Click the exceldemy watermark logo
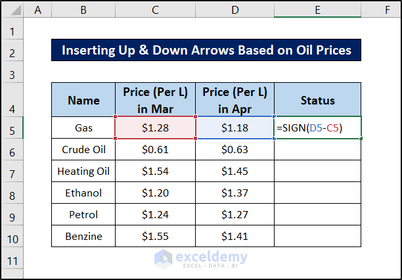 (x=201, y=258)
